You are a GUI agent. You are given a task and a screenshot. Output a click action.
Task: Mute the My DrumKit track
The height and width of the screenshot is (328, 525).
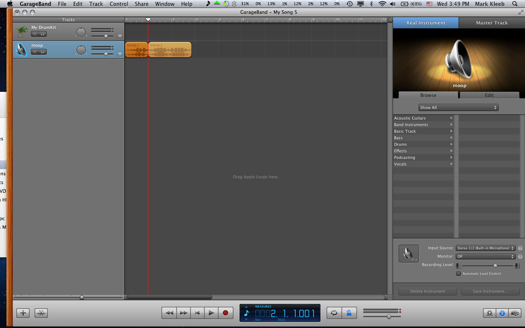35,34
